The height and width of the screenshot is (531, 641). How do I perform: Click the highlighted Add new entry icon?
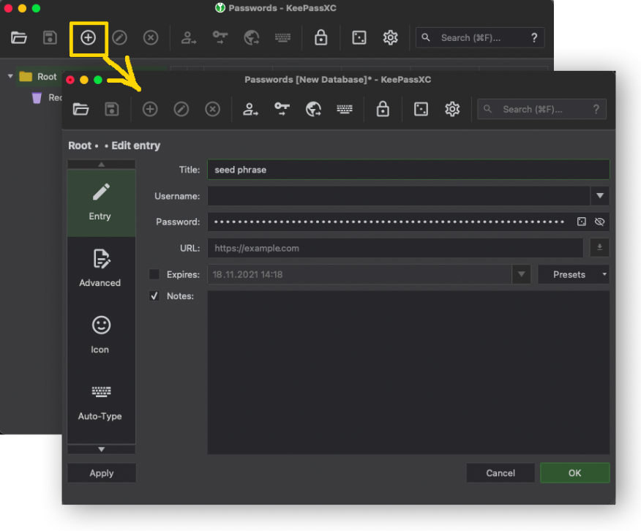pyautogui.click(x=88, y=38)
